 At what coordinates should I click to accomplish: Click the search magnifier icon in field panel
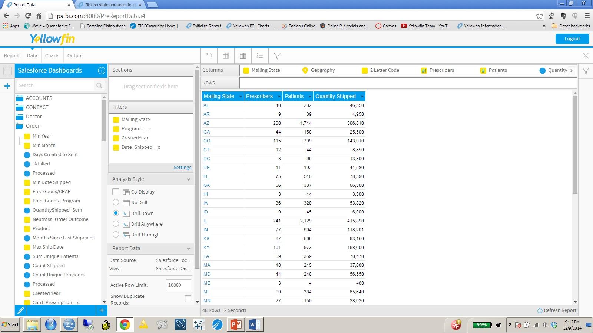point(99,85)
